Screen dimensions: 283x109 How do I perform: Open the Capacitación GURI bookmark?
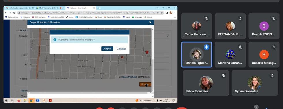112,17
